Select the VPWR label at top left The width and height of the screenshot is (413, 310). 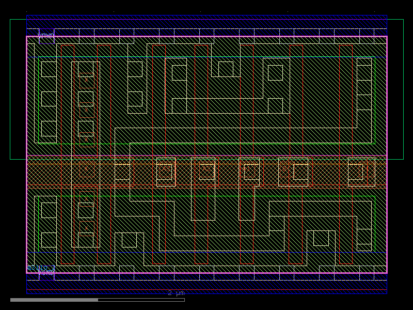tap(46, 35)
